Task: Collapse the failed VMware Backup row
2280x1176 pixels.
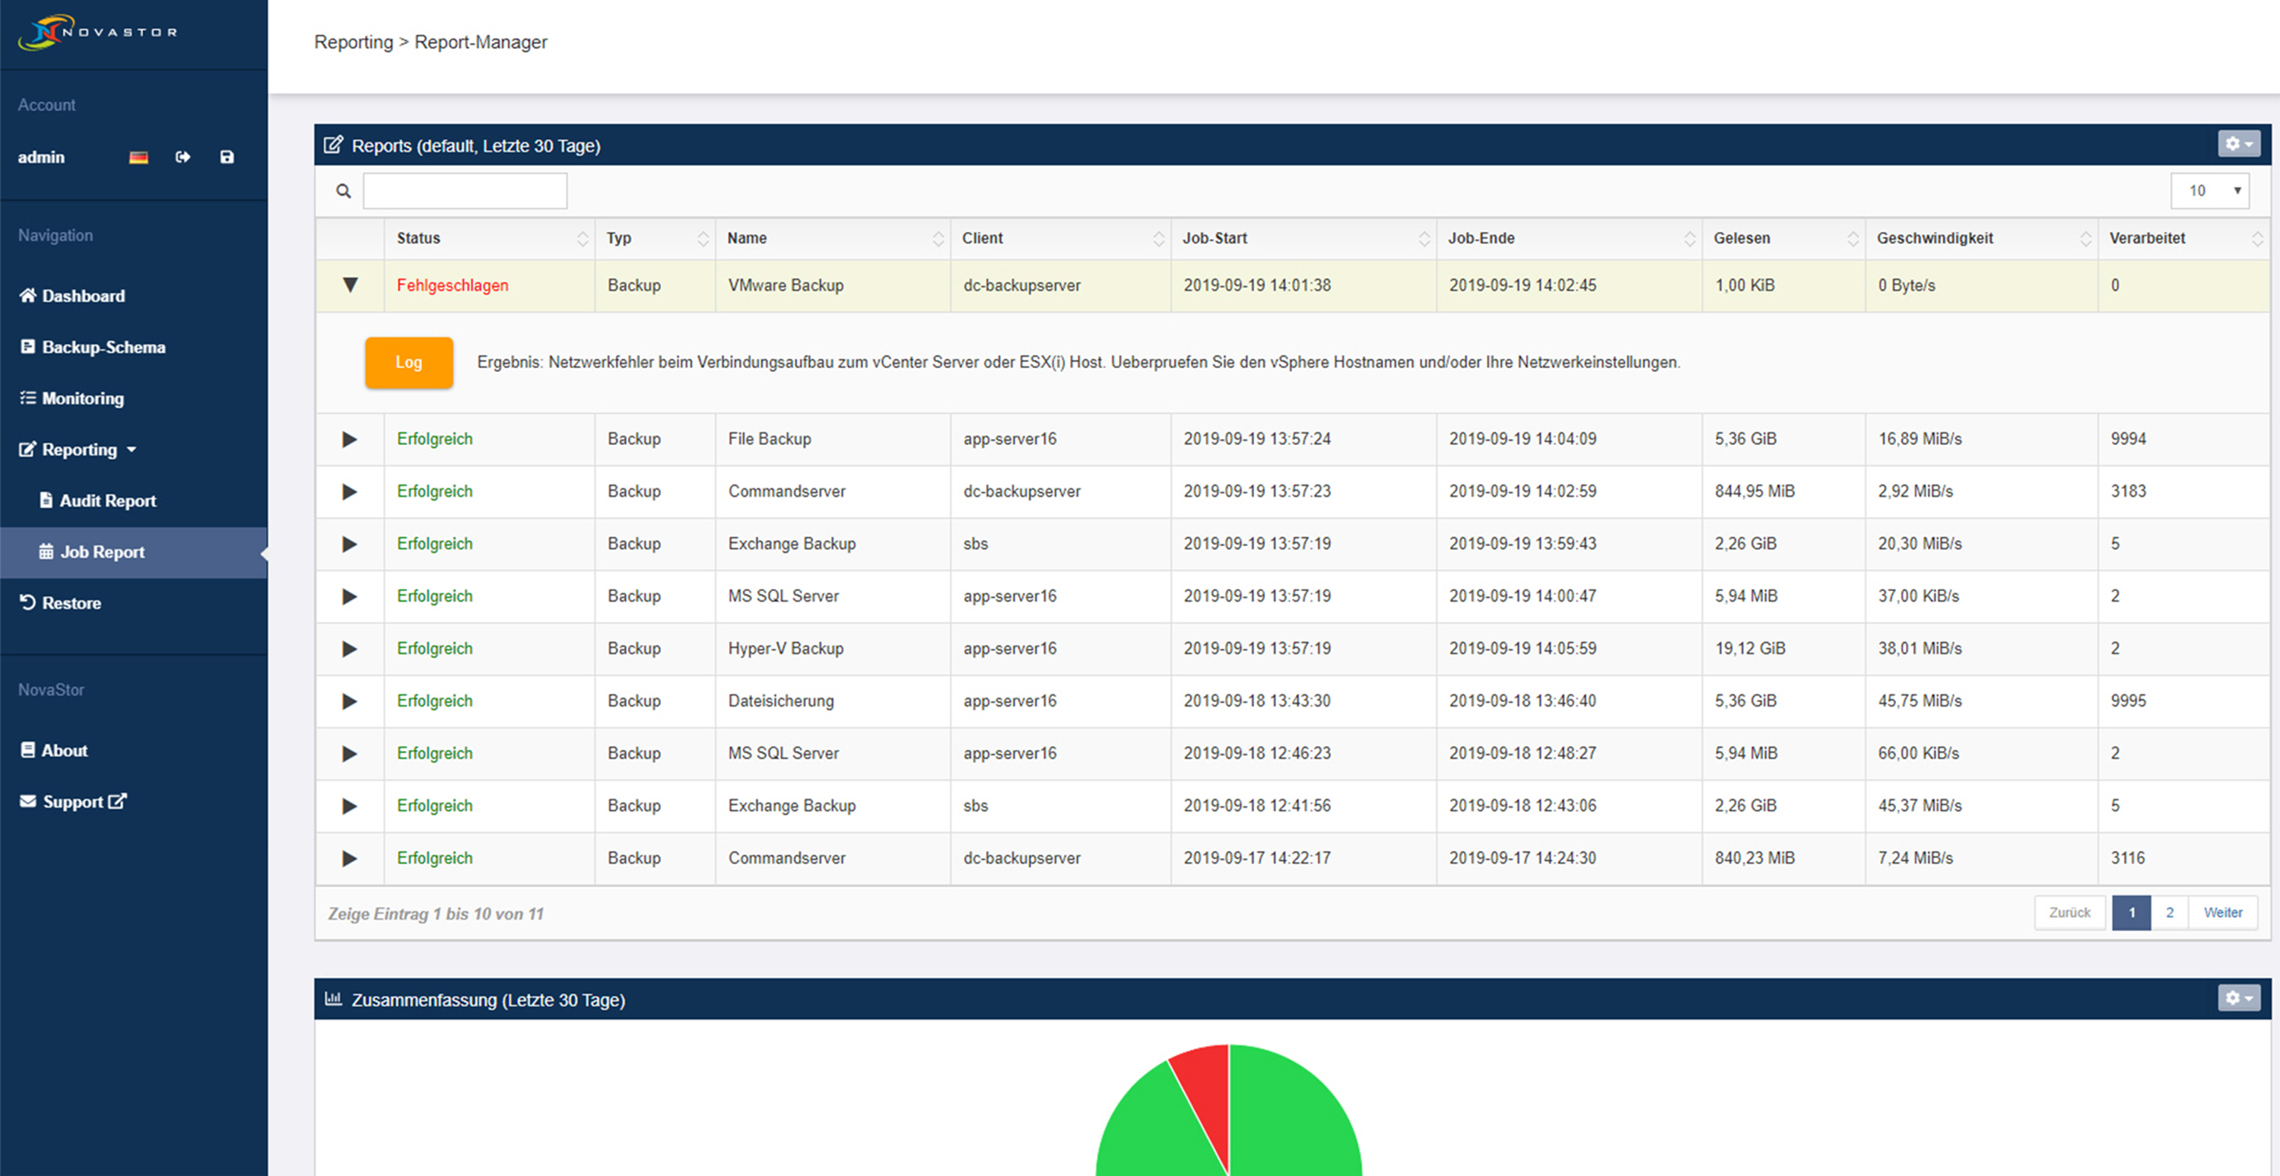Action: 350,285
